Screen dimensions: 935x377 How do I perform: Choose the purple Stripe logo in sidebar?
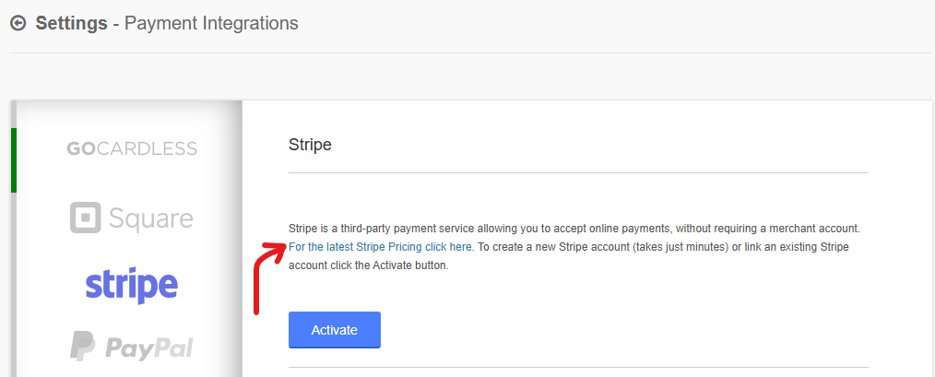132,285
